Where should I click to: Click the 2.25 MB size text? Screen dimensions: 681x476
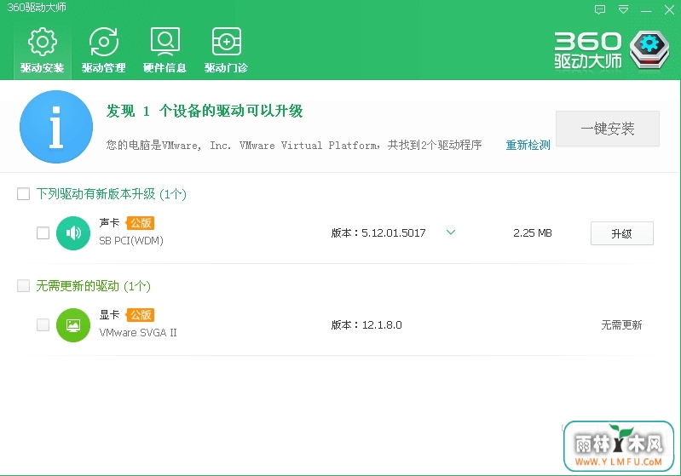click(533, 233)
